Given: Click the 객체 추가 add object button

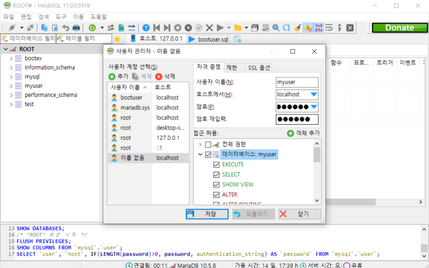Looking at the screenshot, I should coord(303,133).
